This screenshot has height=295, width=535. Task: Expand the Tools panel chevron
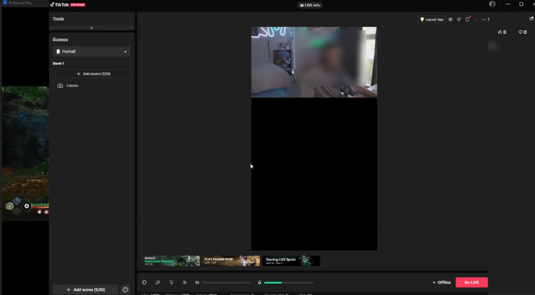[92, 28]
